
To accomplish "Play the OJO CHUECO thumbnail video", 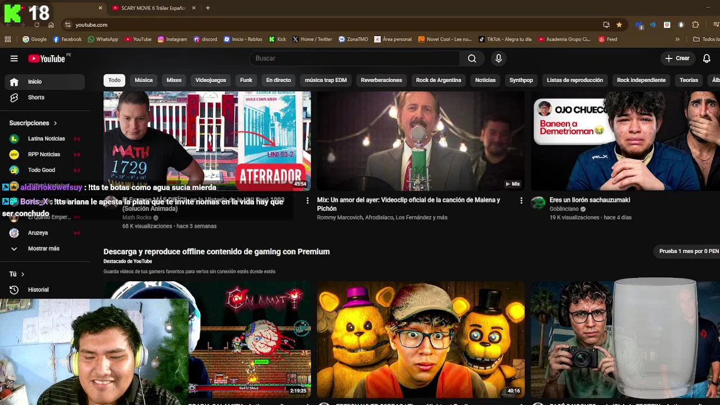I will click(625, 141).
